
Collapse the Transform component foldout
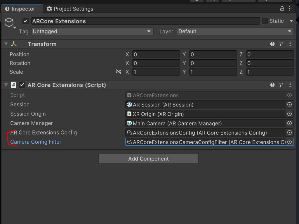coord(6,44)
